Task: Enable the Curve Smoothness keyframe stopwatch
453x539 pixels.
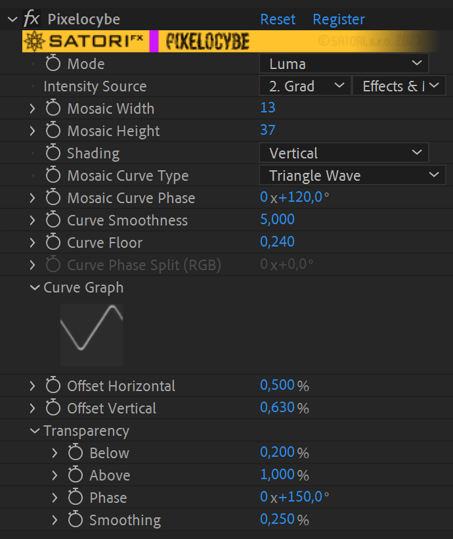Action: (x=53, y=220)
